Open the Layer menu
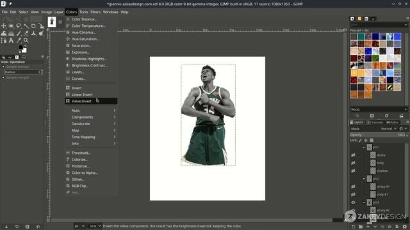 tap(59, 12)
